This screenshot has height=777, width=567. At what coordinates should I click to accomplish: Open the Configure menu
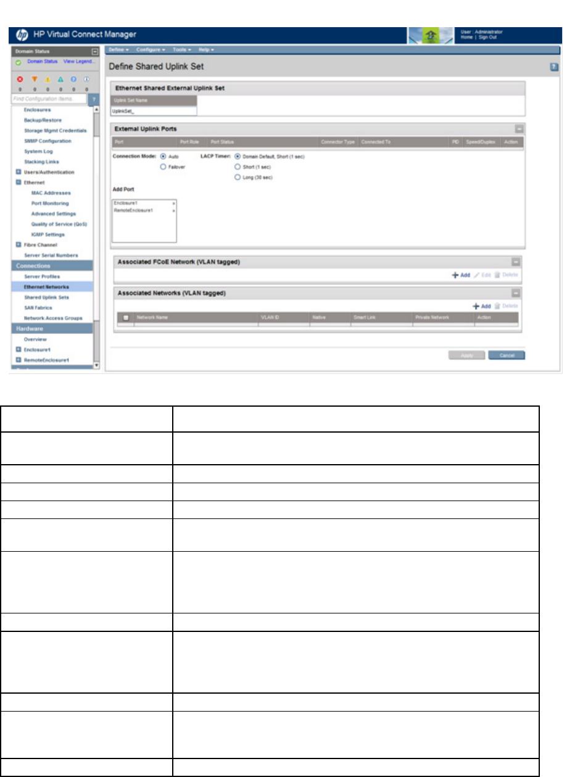pos(151,49)
